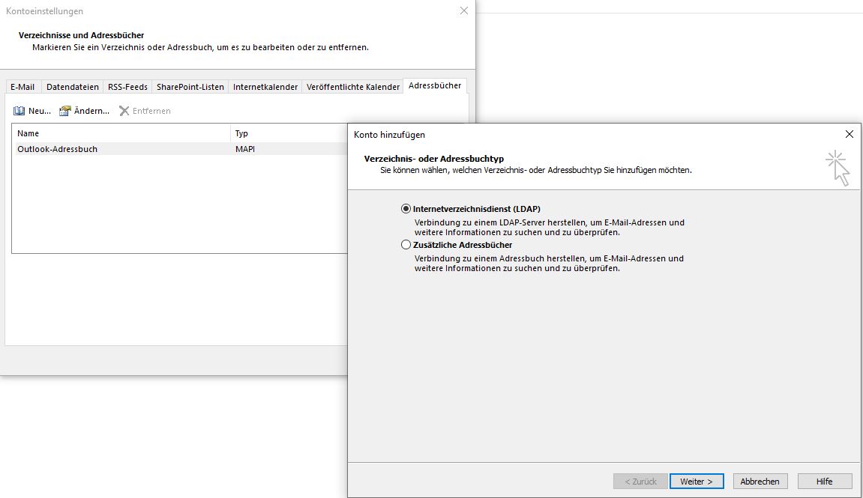Select the Outlook-Adressbuch list entry
The width and height of the screenshot is (863, 498).
click(58, 149)
